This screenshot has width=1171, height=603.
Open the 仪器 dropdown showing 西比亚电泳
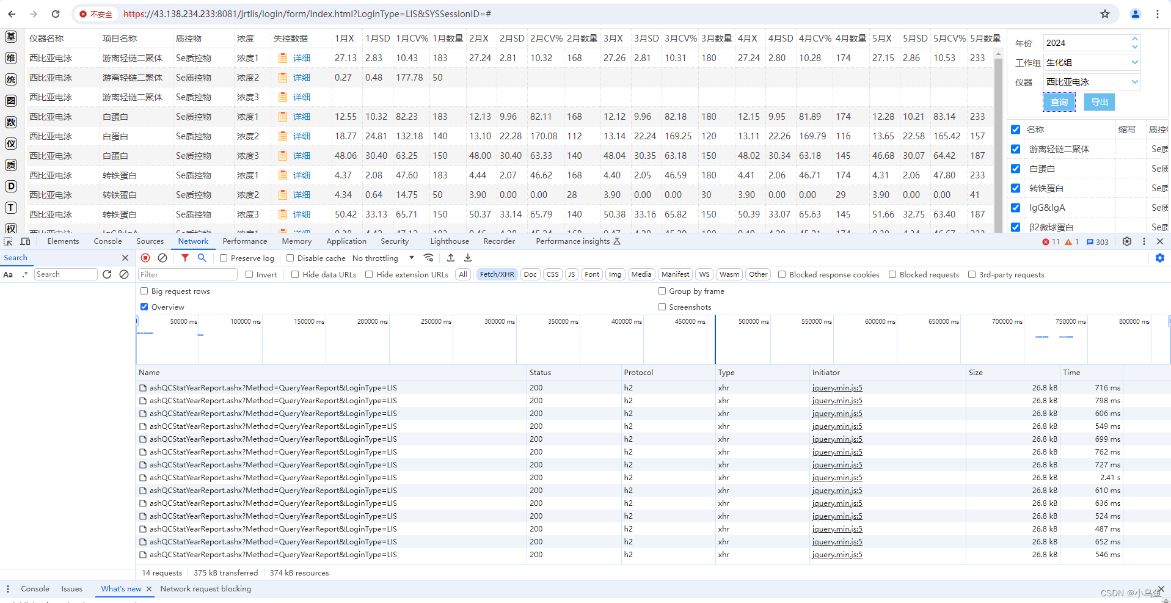[x=1092, y=82]
